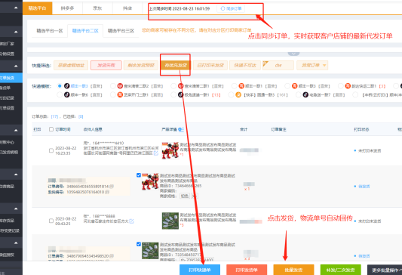Check the order dated 2023-08-22 16:23:35
Image resolution: width=402 pixels, height=275 pixels.
pyautogui.click(x=51, y=150)
